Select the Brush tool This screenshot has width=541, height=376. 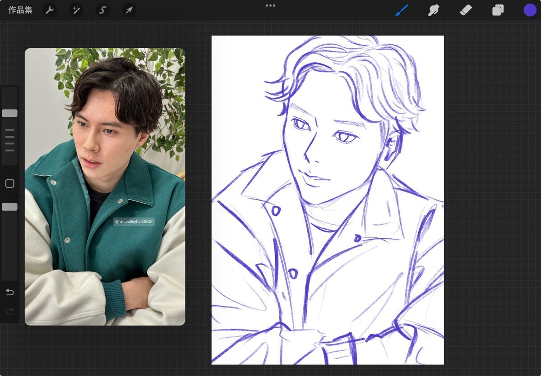pyautogui.click(x=402, y=10)
